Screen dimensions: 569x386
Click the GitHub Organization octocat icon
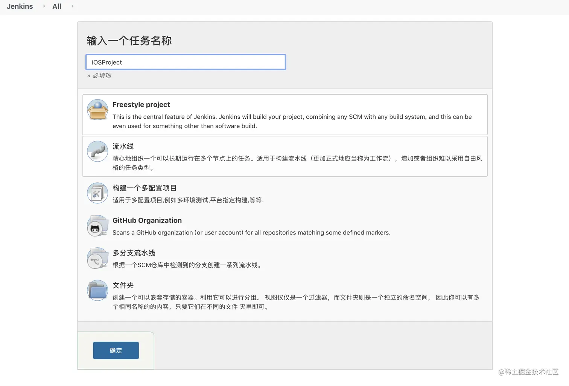tap(97, 226)
